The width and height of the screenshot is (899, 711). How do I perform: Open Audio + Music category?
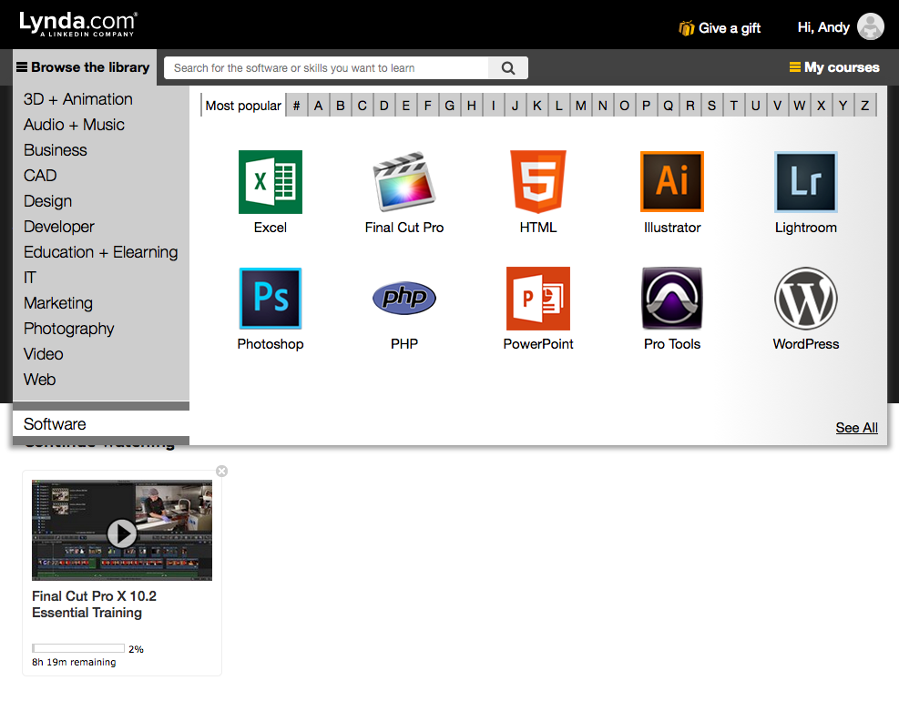(x=74, y=125)
